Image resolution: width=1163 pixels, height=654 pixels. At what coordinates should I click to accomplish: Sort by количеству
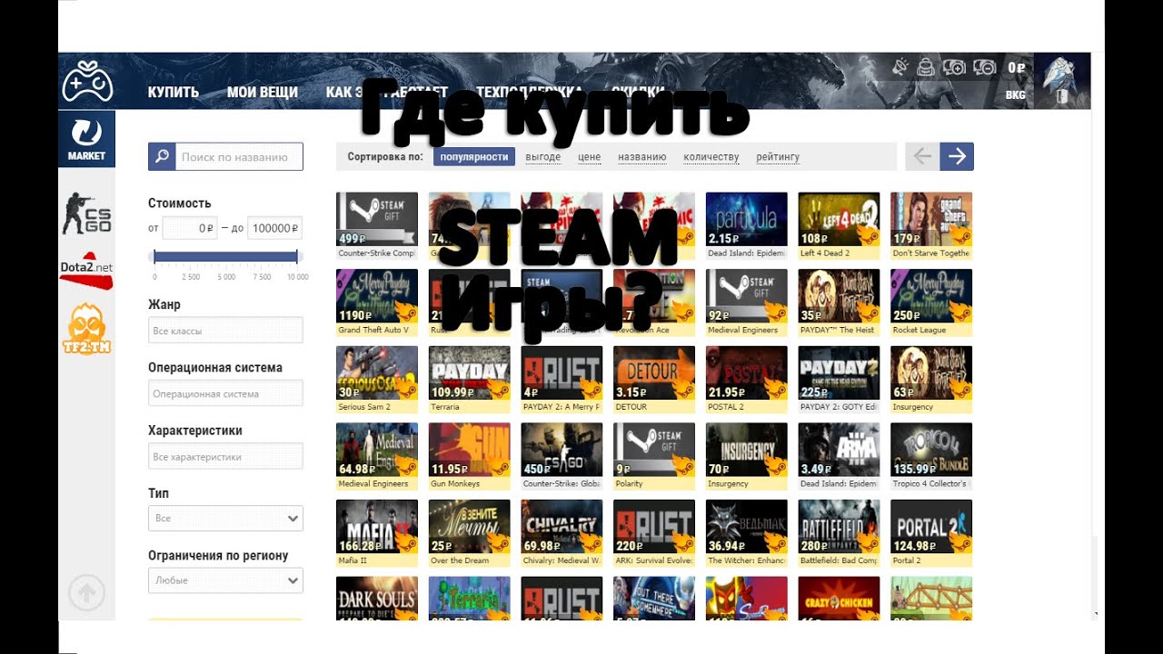[x=711, y=157]
